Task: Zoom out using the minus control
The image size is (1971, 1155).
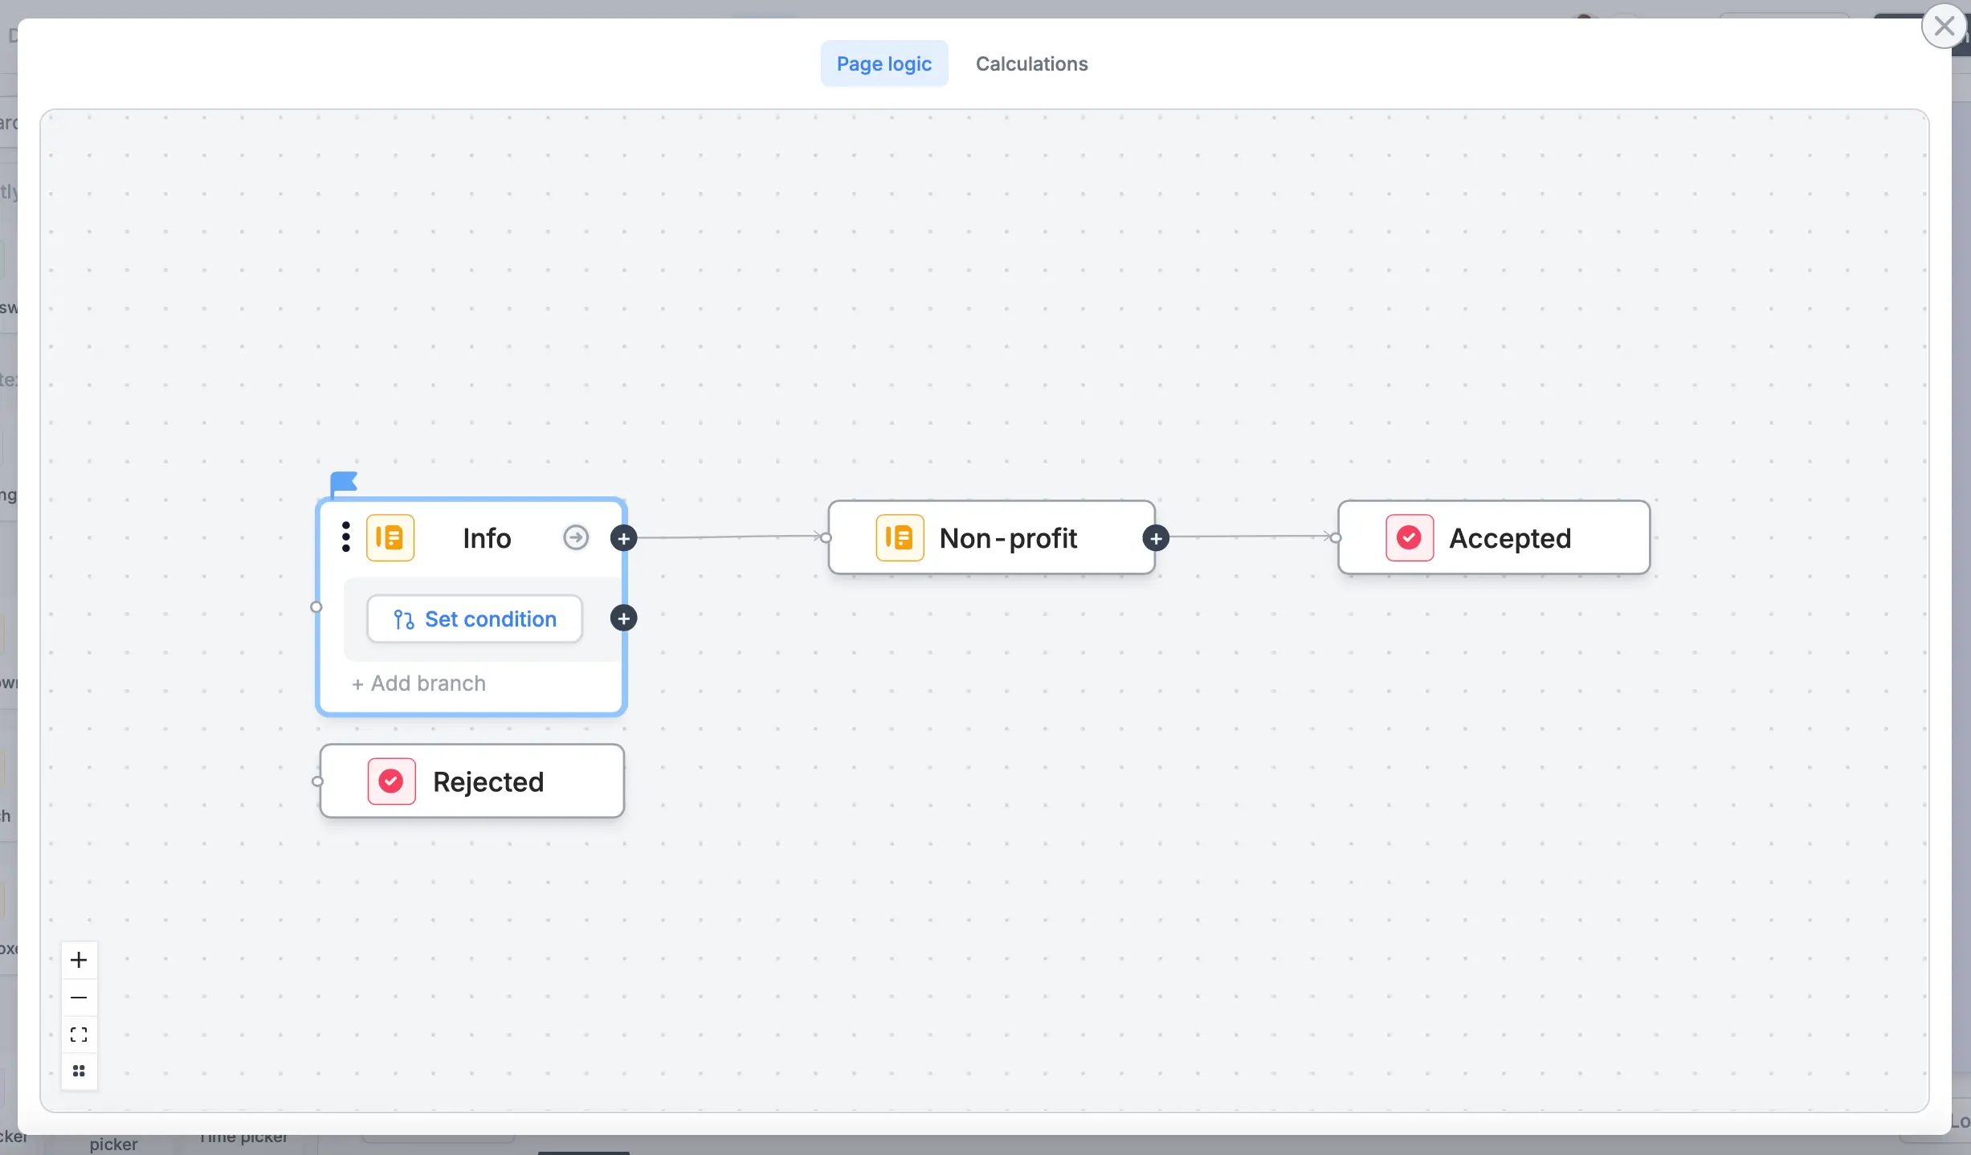Action: 79,997
